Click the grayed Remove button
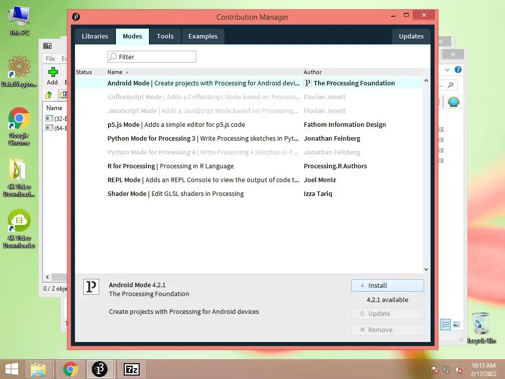This screenshot has width=505, height=379. tap(388, 330)
